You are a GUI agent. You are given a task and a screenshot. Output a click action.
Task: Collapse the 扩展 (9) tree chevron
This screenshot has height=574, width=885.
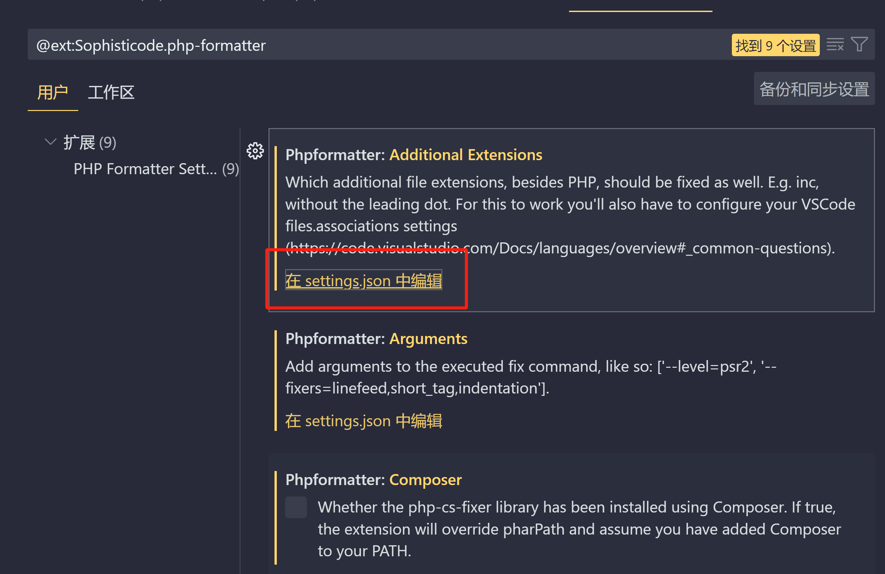(x=50, y=142)
